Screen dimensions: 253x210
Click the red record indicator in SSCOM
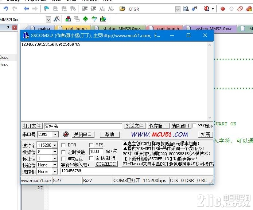coord(66,134)
